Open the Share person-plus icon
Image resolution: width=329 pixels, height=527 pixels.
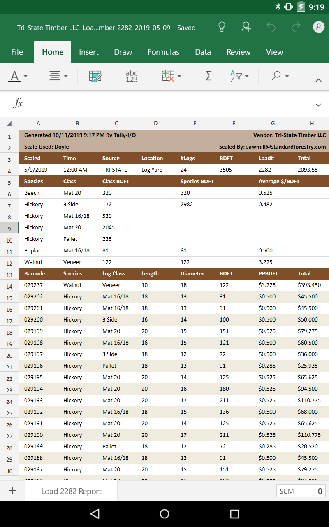[246, 27]
